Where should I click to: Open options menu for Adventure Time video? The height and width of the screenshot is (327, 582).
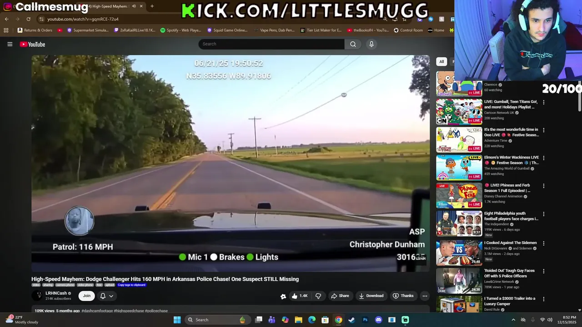[x=543, y=130]
